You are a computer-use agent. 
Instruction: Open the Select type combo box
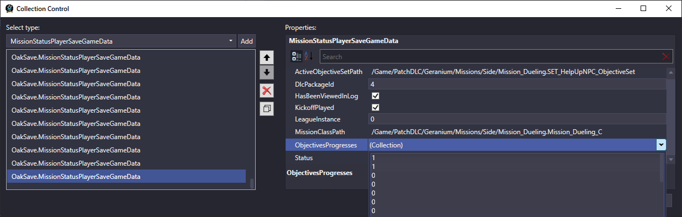pos(121,41)
